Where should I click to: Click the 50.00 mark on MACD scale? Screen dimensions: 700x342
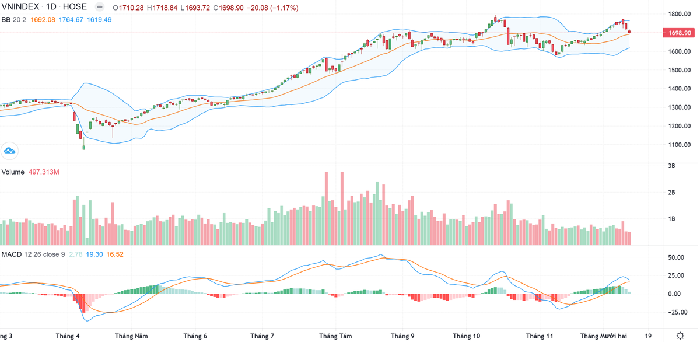pyautogui.click(x=676, y=257)
